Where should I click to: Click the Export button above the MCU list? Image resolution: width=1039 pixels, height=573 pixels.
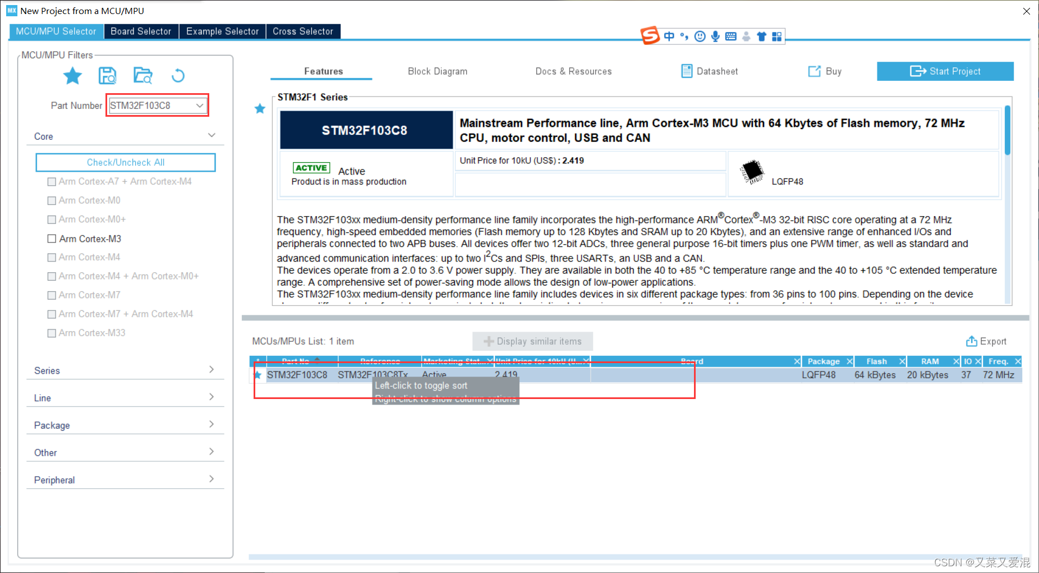pos(986,341)
